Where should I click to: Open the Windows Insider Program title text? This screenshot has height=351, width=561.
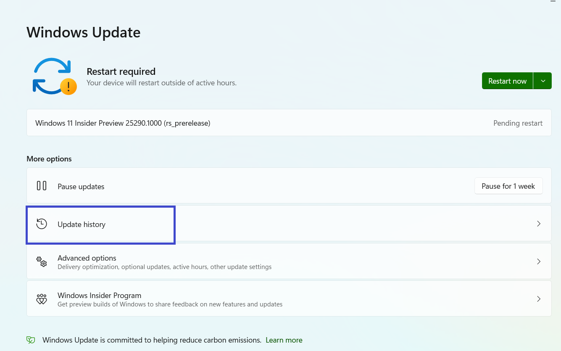click(x=99, y=296)
